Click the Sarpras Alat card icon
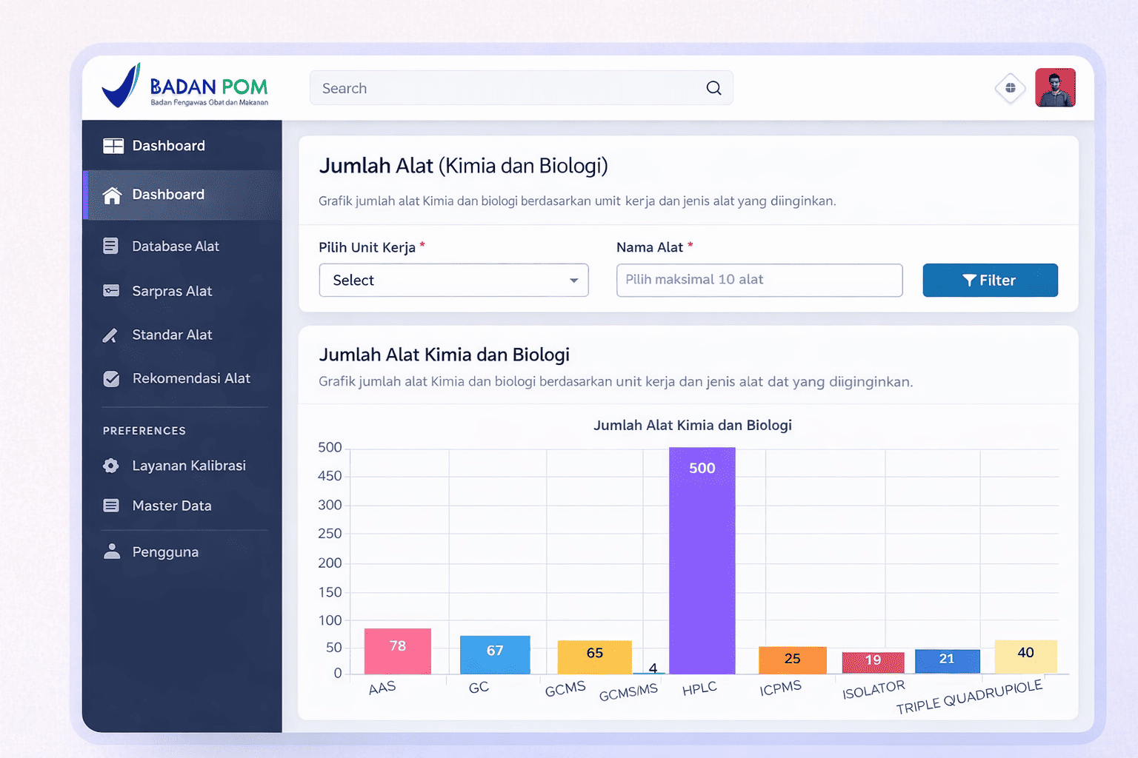 pyautogui.click(x=111, y=291)
